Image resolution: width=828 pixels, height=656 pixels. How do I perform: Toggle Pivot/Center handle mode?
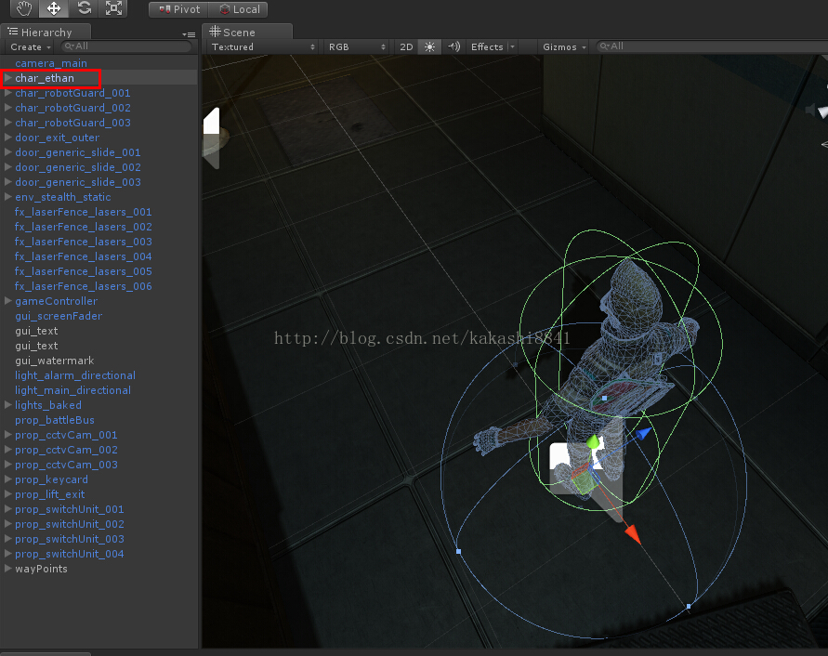click(x=179, y=9)
